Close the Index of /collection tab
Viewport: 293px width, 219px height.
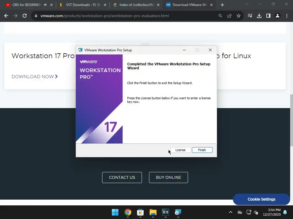tap(158, 5)
